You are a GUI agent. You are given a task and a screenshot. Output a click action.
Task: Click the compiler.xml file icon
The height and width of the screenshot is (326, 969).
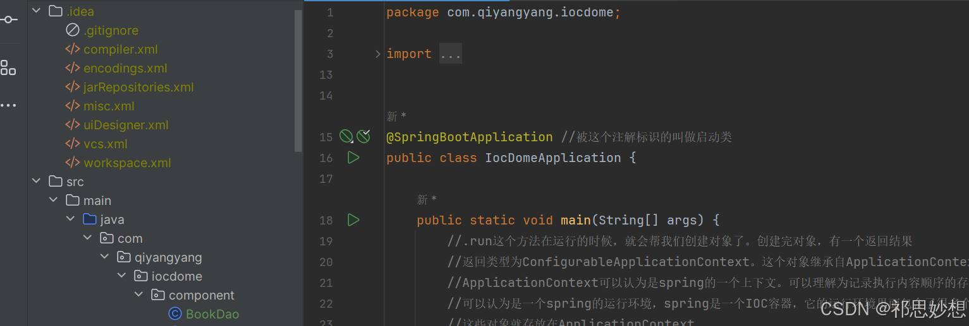pos(73,49)
